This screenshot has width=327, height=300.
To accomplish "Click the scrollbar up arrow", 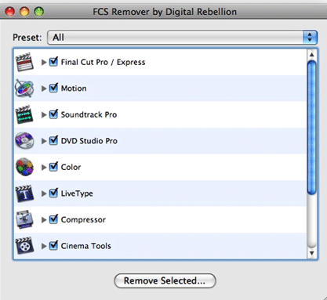I will tap(311, 55).
